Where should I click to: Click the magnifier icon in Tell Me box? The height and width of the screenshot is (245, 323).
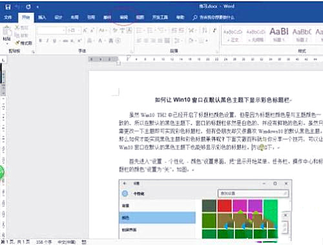(194, 17)
